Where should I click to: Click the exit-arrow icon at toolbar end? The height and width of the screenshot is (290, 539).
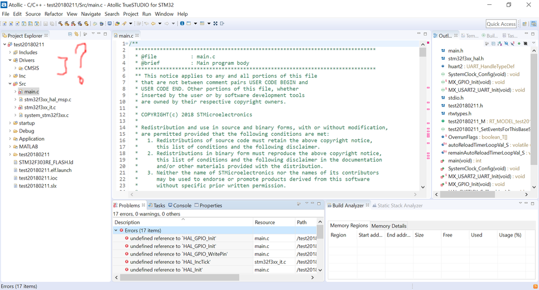tap(222, 23)
